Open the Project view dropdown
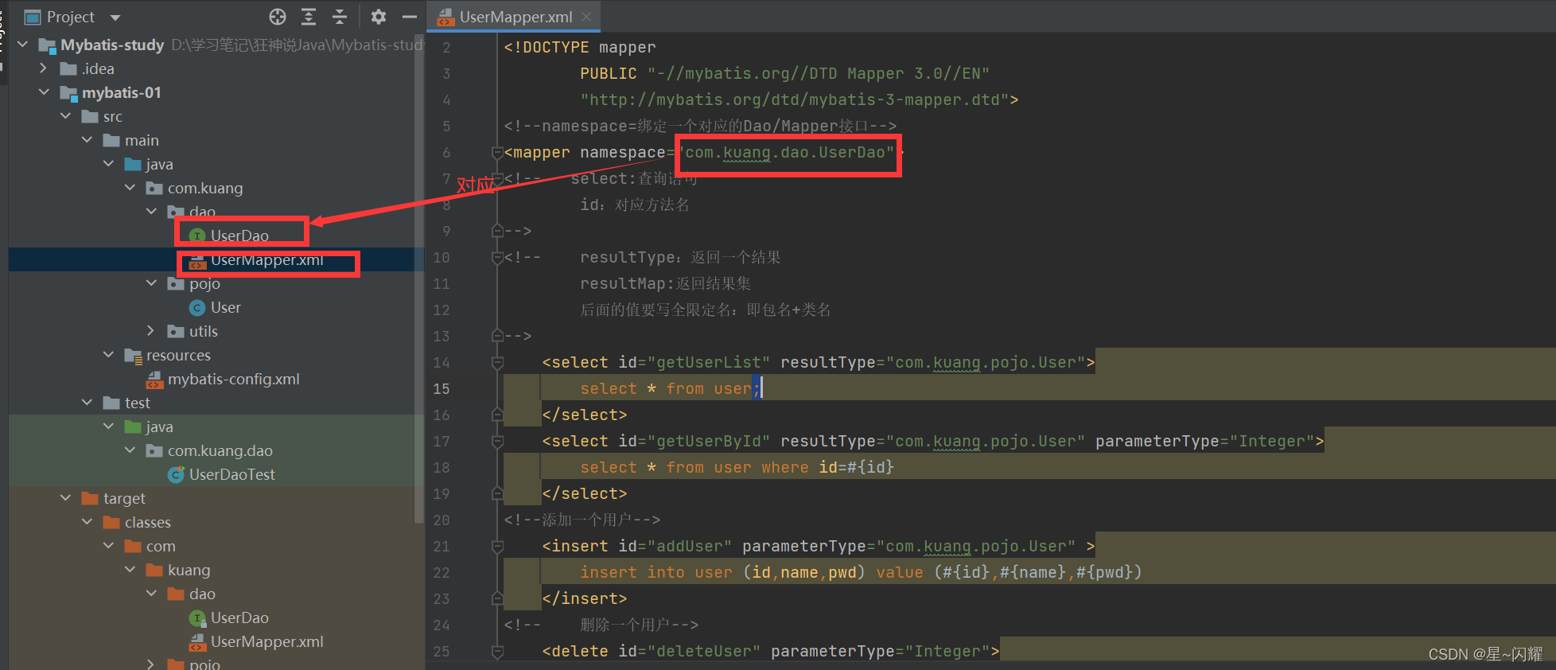The width and height of the screenshot is (1556, 670). pos(115,18)
